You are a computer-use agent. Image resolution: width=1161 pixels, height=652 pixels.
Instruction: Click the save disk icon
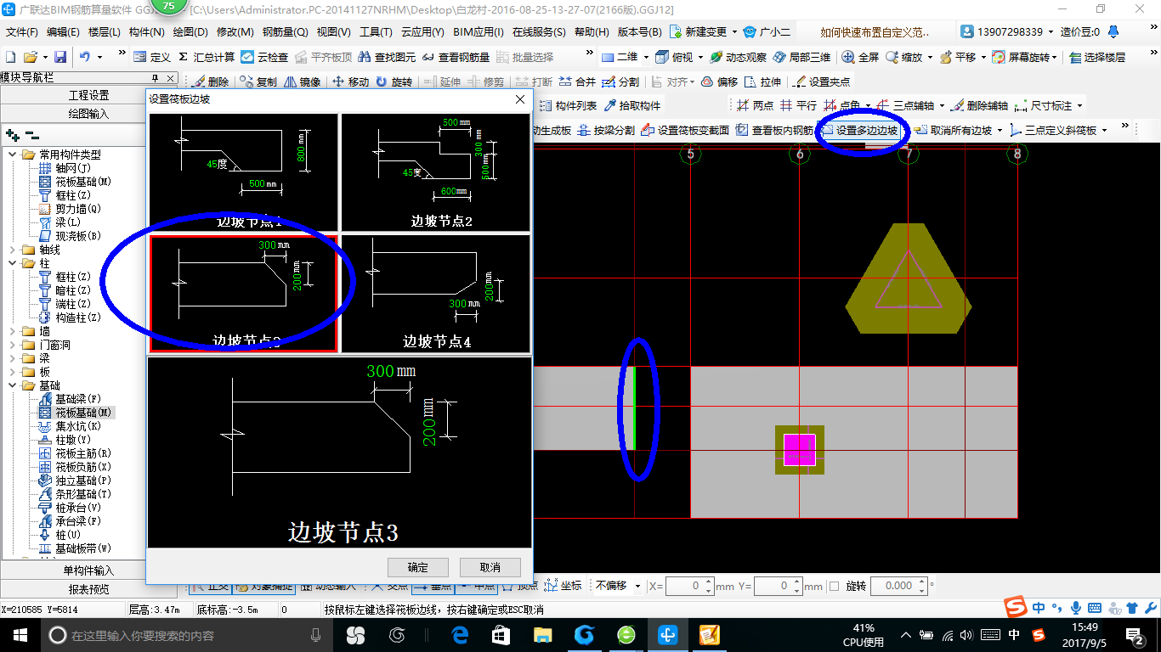60,57
